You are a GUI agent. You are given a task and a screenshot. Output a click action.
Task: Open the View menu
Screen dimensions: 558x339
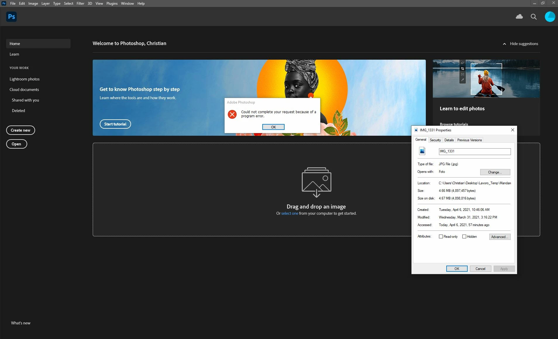99,4
